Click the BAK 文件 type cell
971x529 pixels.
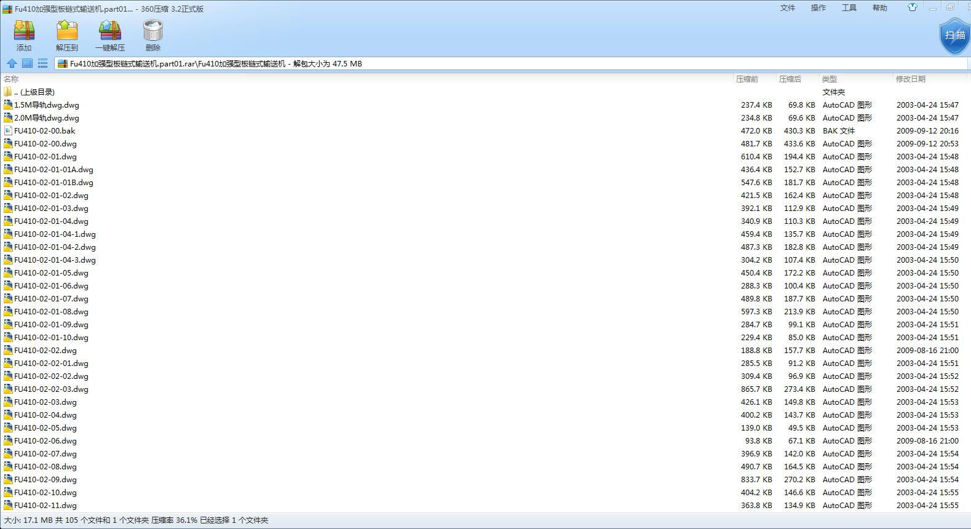click(839, 131)
